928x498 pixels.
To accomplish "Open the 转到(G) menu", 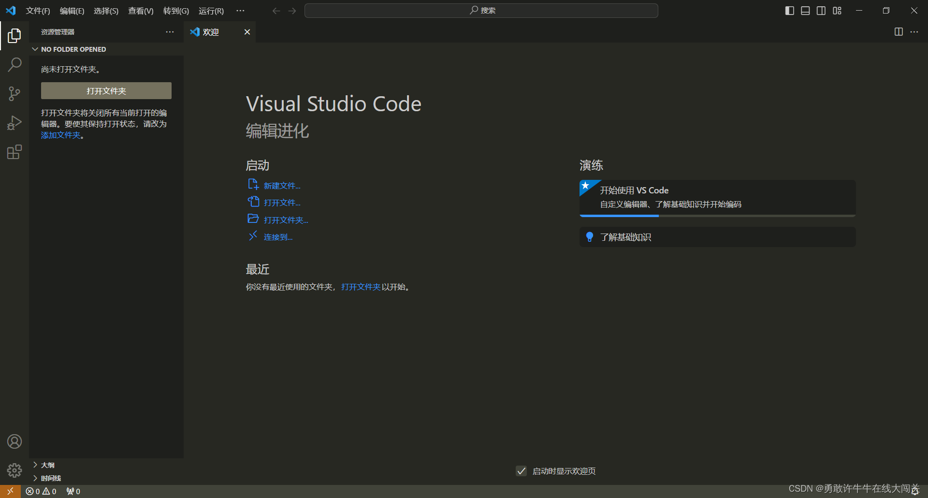I will (x=176, y=11).
